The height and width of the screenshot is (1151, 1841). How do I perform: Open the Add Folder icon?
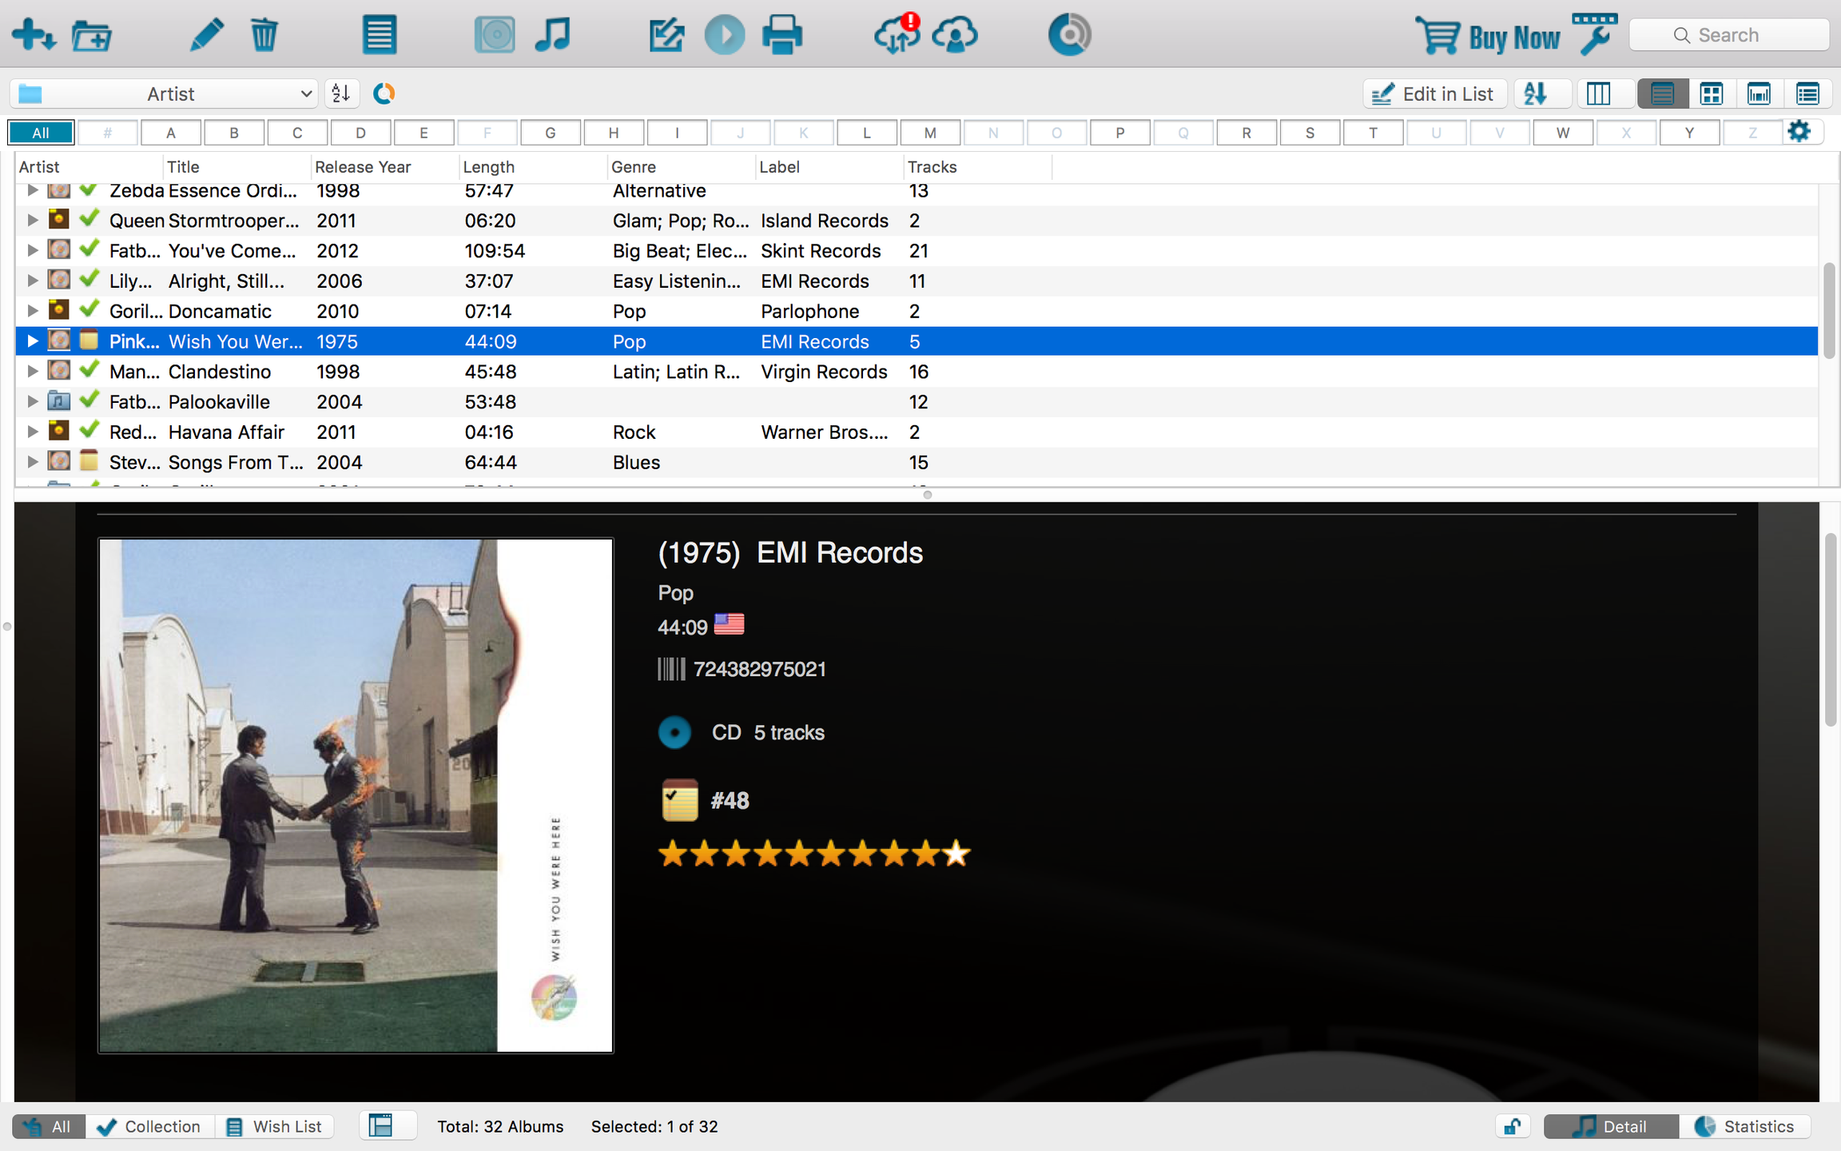click(92, 35)
